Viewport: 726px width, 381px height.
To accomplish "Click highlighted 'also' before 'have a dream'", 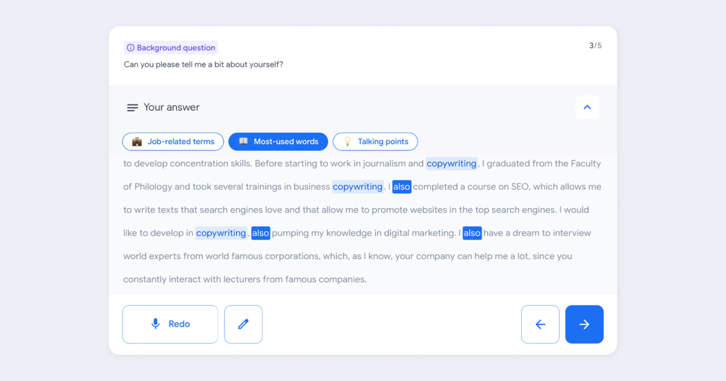I will pyautogui.click(x=472, y=233).
